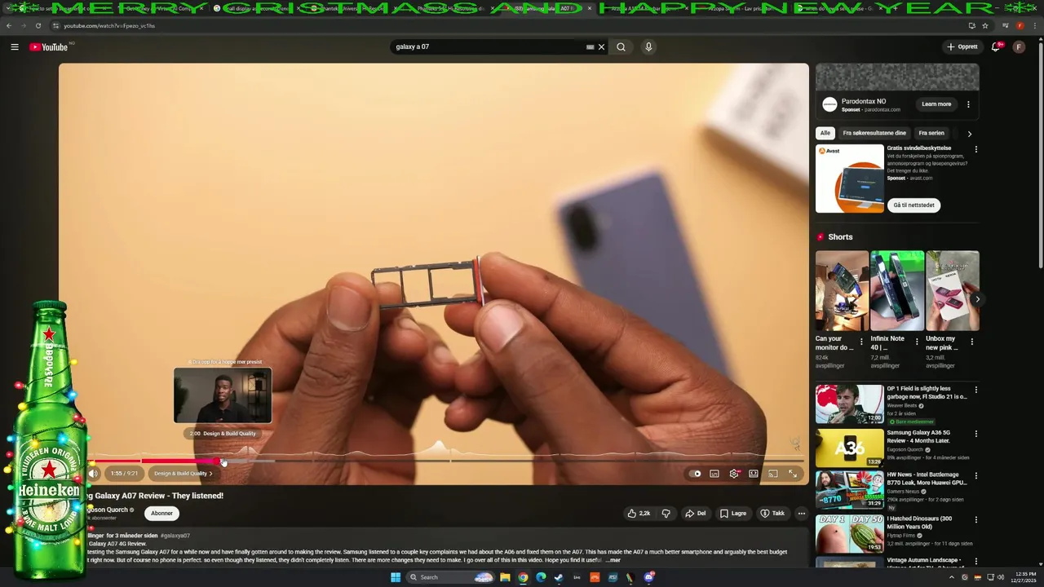Open options for Infinix Note 40 short
This screenshot has height=587, width=1044.
pyautogui.click(x=917, y=342)
